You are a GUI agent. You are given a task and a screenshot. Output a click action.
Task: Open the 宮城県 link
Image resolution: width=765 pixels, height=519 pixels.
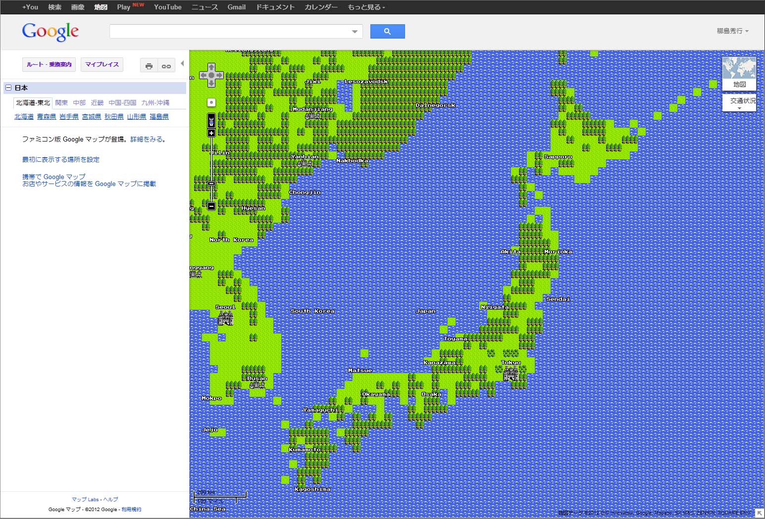point(92,117)
